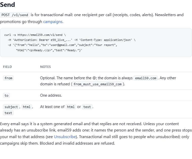This screenshot has width=192, height=159.
Task: Click the NOTES column header
Action: (45, 67)
